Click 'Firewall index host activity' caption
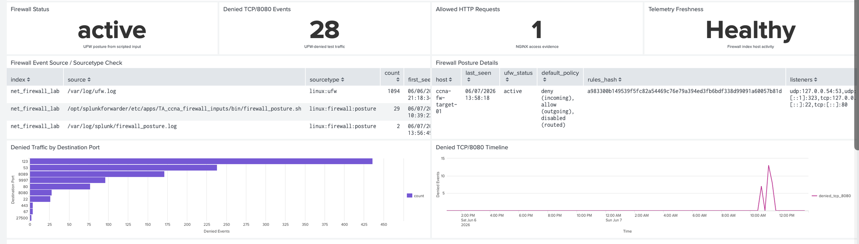 coord(750,47)
